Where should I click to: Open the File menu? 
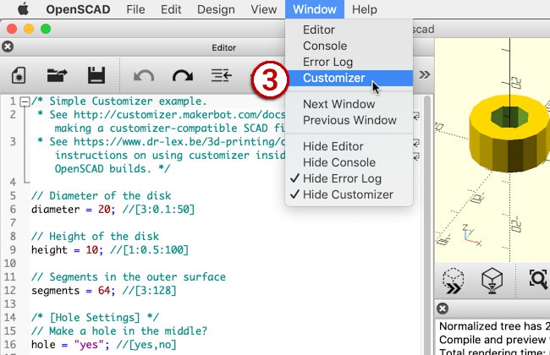135,9
